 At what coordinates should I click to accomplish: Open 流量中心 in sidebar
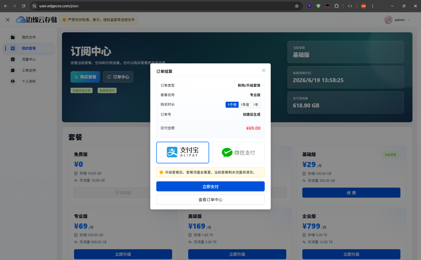29,59
